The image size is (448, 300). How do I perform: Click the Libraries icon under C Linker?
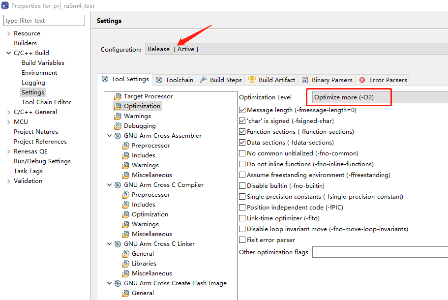[x=126, y=264]
